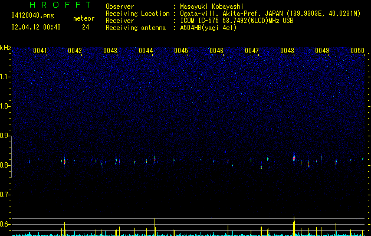Click the 0049 time marker

(x=322, y=51)
